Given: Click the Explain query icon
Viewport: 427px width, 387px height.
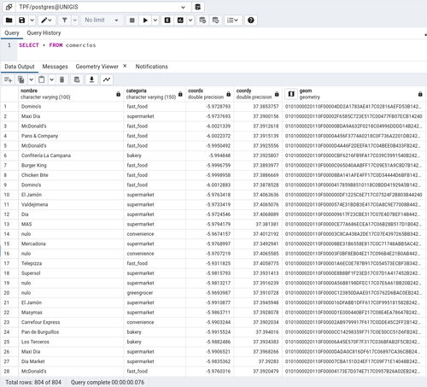Looking at the screenshot, I should tap(167, 21).
